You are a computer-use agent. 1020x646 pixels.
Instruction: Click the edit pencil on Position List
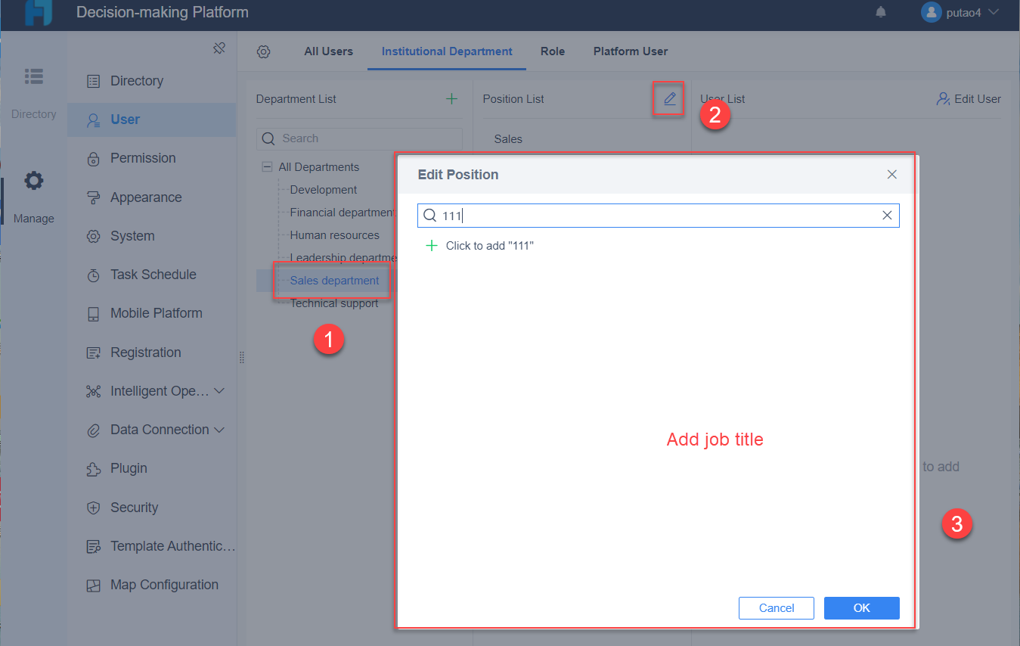(668, 99)
